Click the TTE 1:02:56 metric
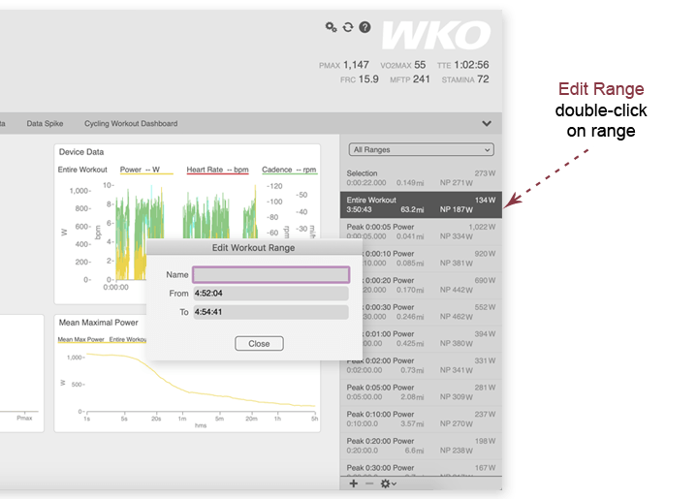The width and height of the screenshot is (698, 499). pos(463,65)
